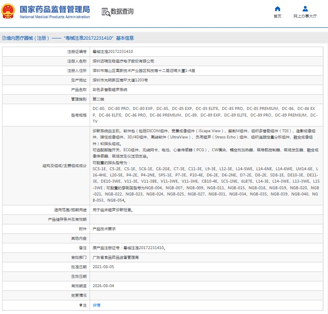Click the 备注 row label
The width and height of the screenshot is (328, 314).
(83, 248)
